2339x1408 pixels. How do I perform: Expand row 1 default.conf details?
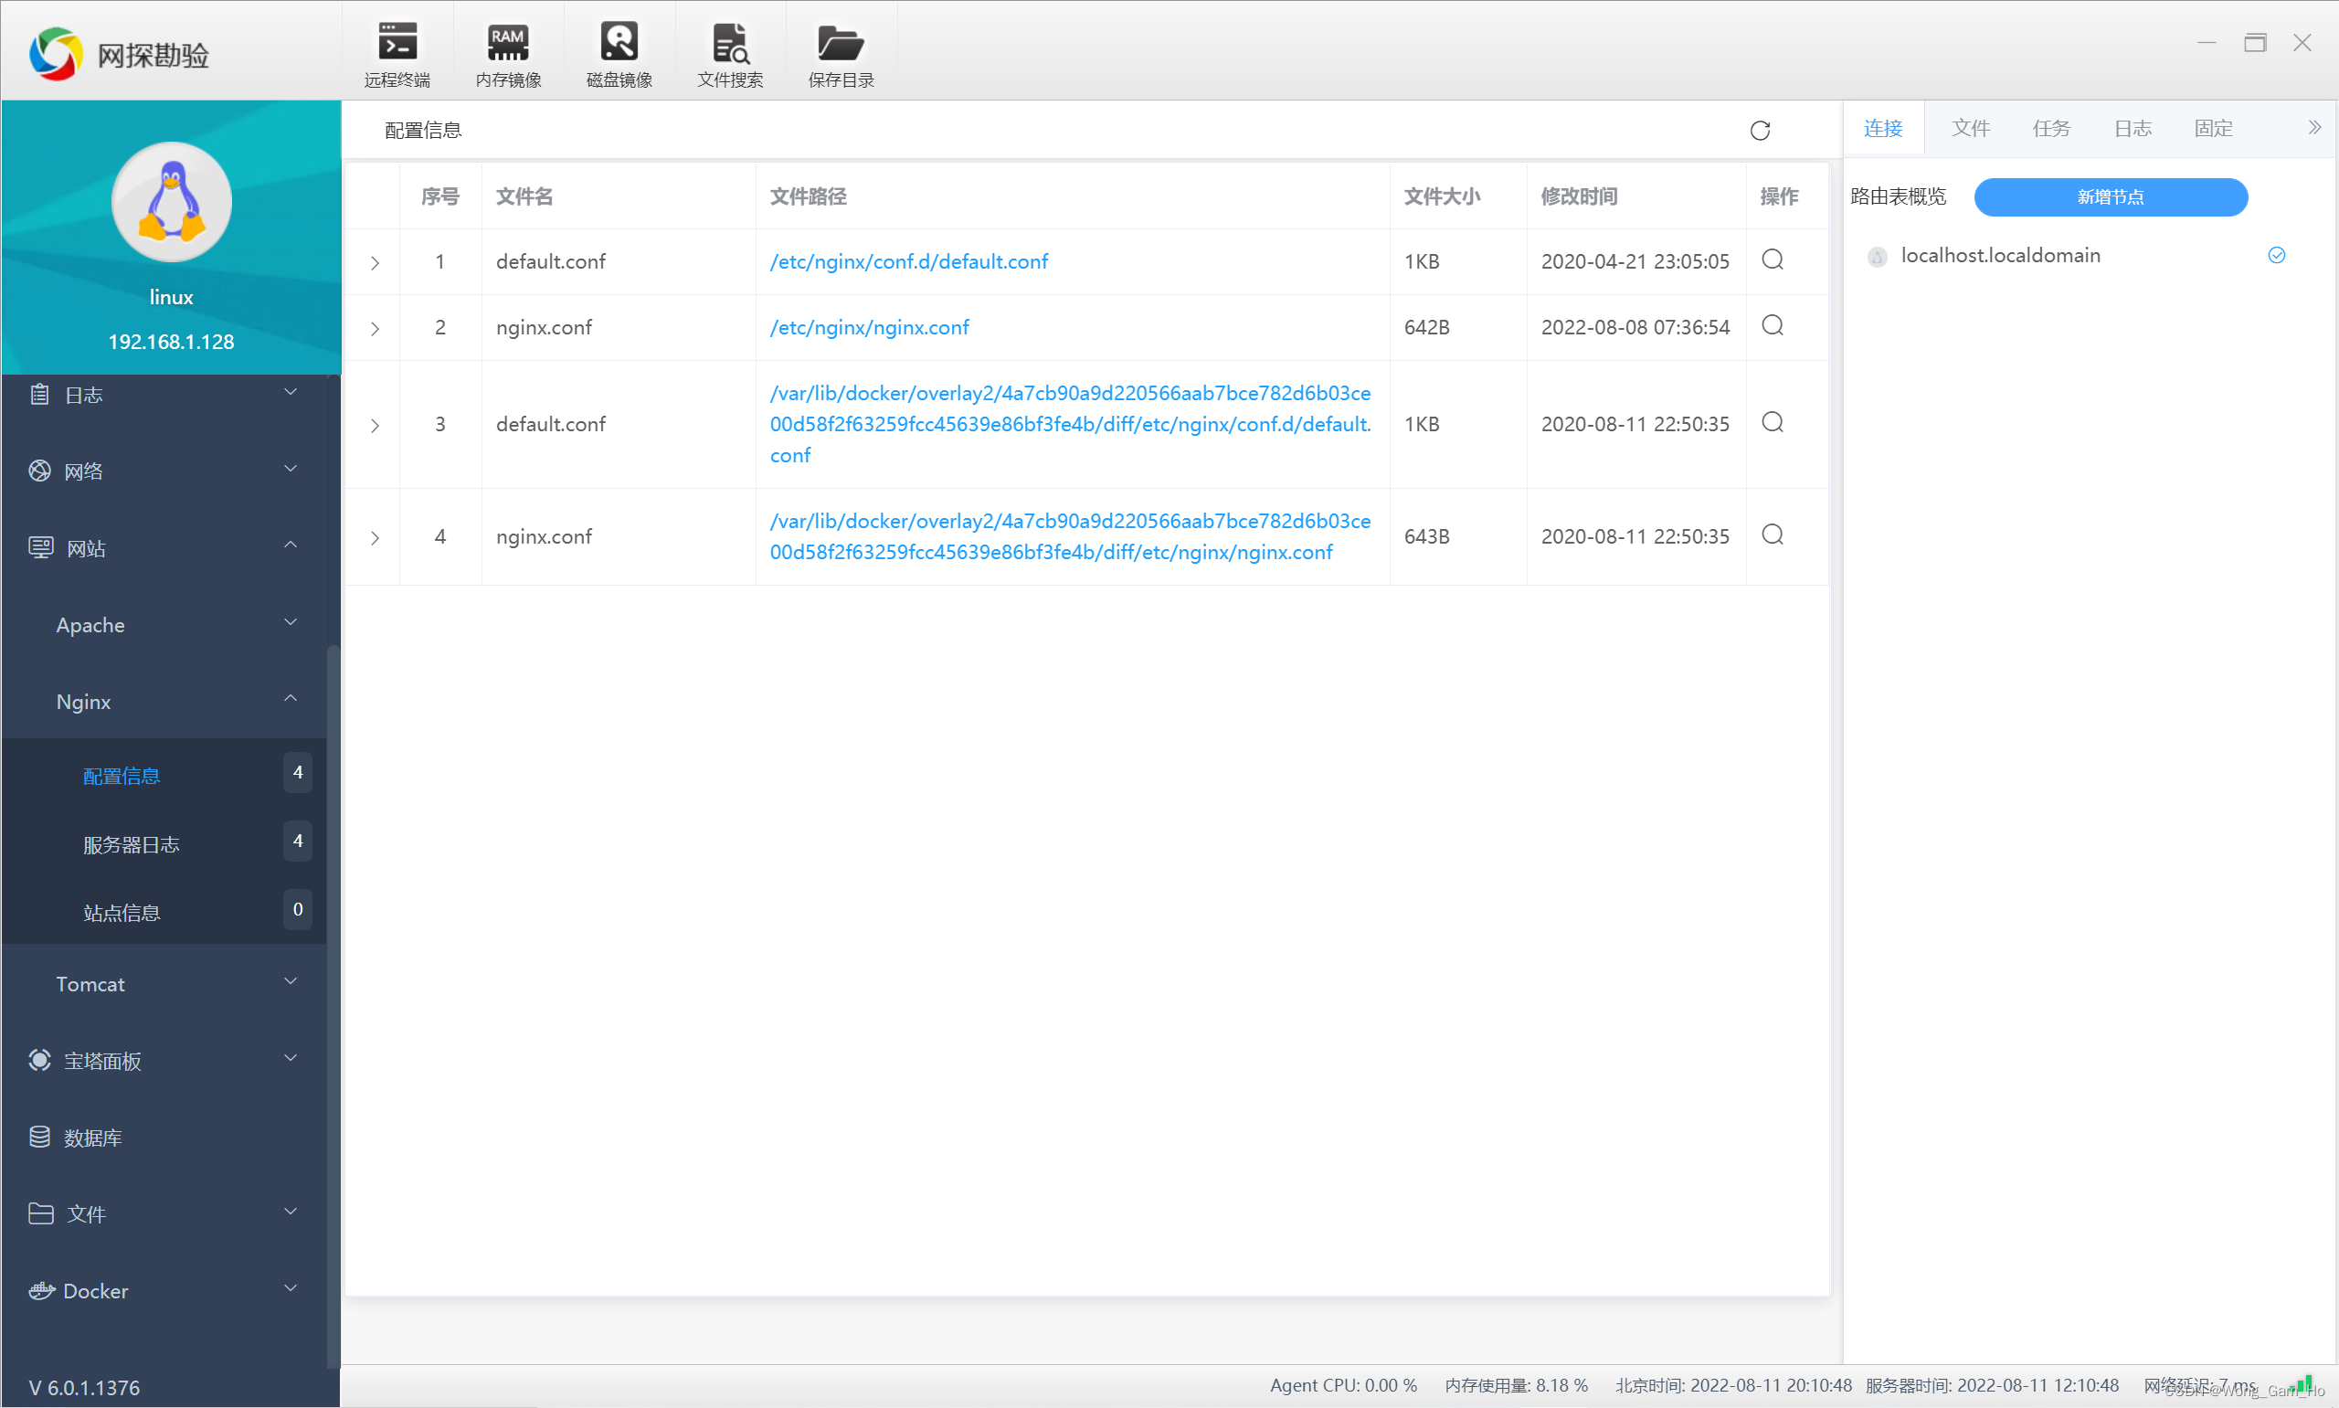(375, 263)
